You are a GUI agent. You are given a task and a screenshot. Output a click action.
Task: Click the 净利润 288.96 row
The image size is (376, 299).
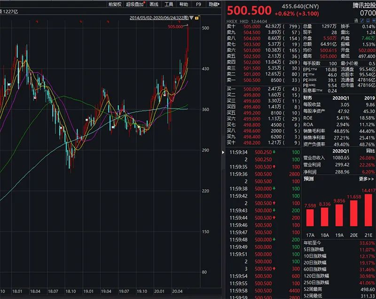339,172
